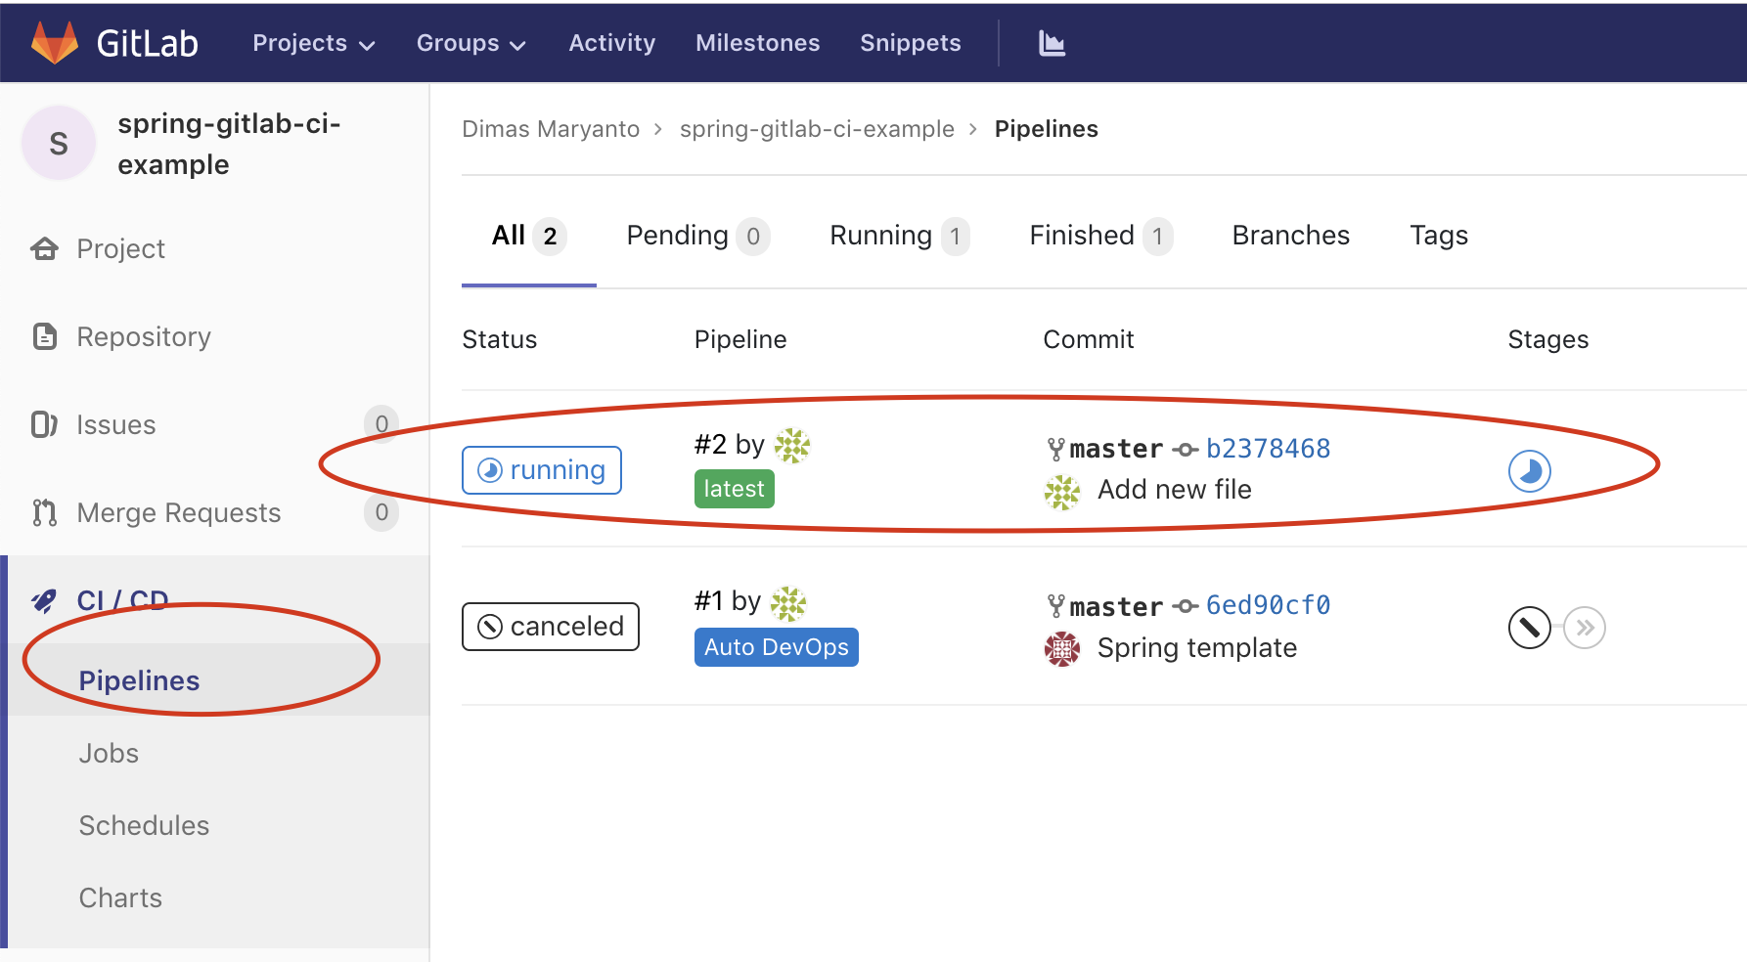Click the canceled status badge
Viewport: 1747px width, 962px height.
tap(551, 627)
